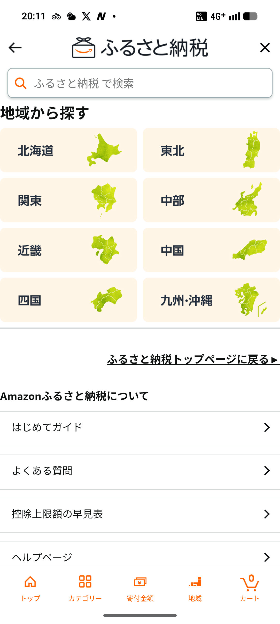Select the 近畿 region button
Screen dimensions: 280x624
click(68, 250)
